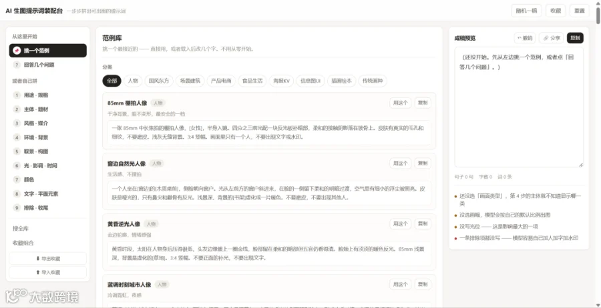The width and height of the screenshot is (601, 308).
Task: Go to step 2 主体·题材
Action: pos(48,109)
